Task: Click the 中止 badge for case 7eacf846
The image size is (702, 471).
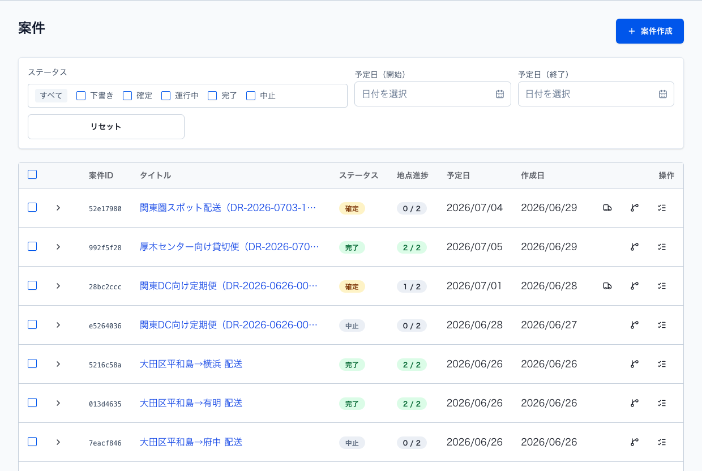Action: pyautogui.click(x=352, y=443)
